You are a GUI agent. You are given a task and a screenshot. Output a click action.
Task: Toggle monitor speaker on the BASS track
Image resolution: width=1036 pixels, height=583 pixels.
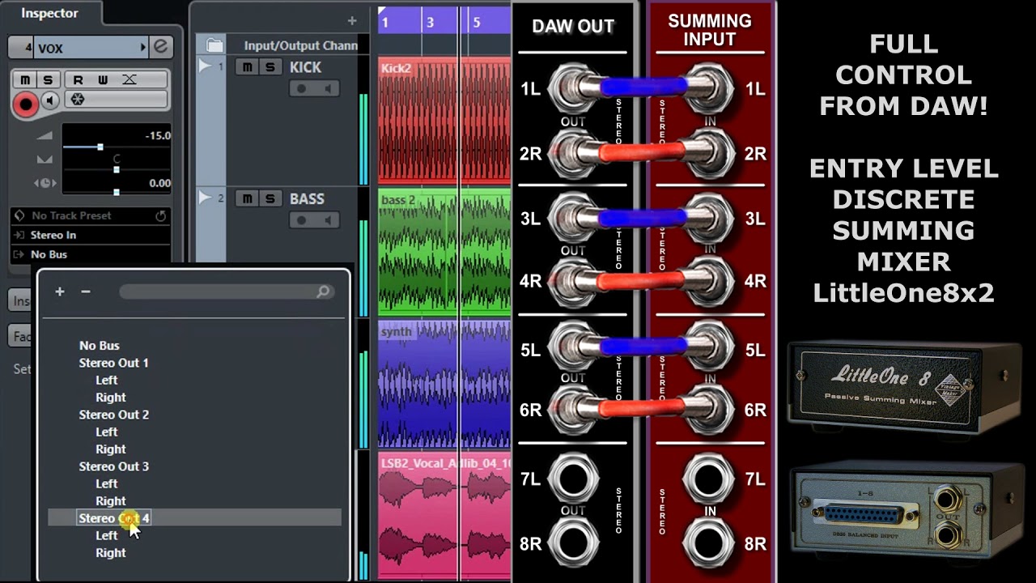coord(328,220)
